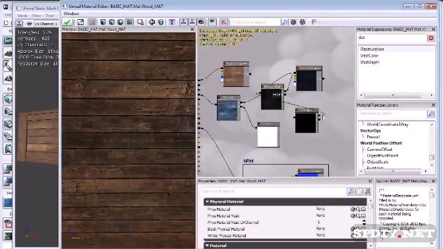The image size is (443, 249).
Task: Open the View menu in Static Mesh window
Action: coord(36,16)
